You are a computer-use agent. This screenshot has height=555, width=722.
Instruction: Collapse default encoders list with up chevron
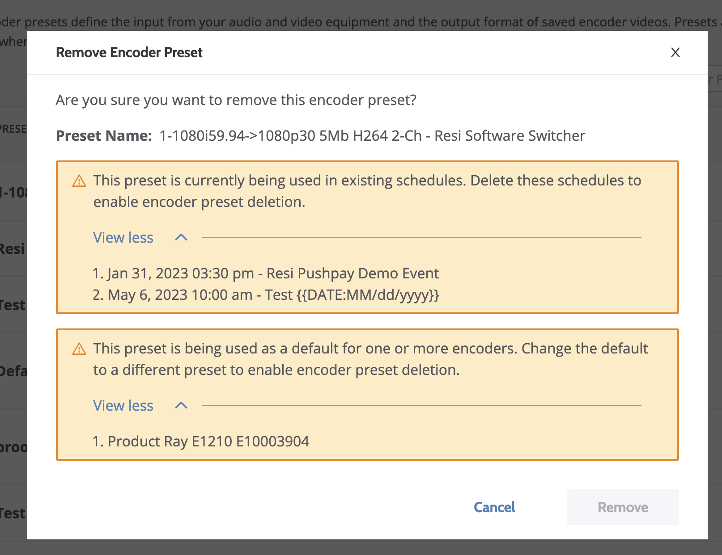coord(181,405)
